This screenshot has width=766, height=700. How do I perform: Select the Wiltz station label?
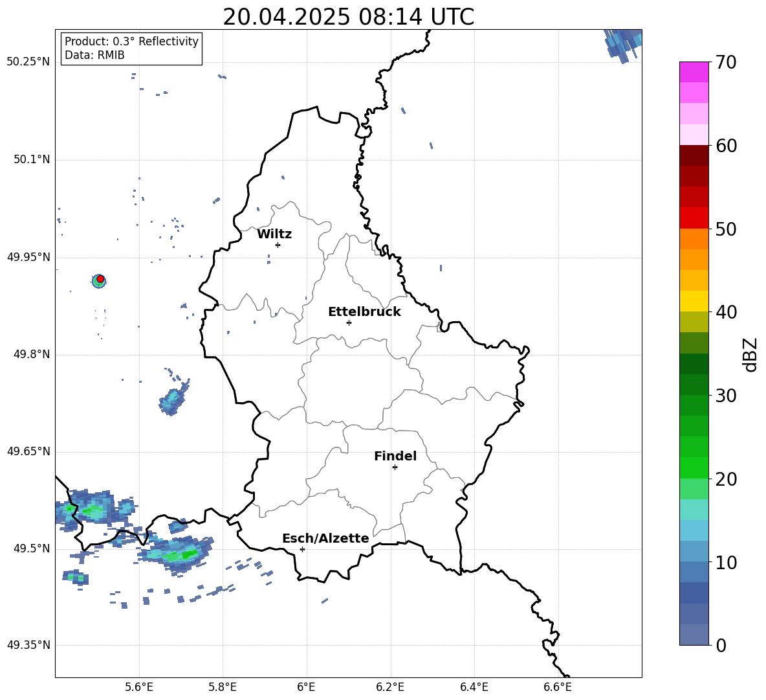tap(274, 234)
